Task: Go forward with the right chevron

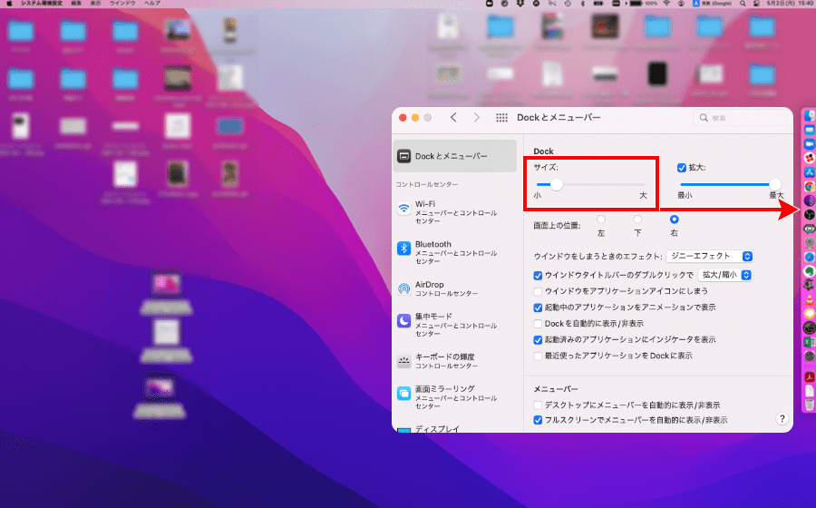Action: coord(477,118)
